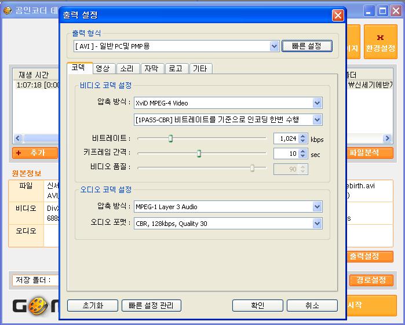Click the 초기화 reset button

pos(93,305)
